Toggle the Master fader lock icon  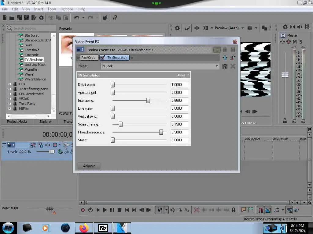(x=285, y=121)
